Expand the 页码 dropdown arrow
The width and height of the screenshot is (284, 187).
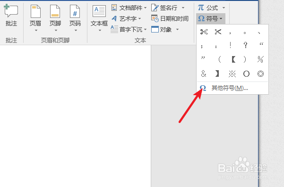pyautogui.click(x=76, y=30)
